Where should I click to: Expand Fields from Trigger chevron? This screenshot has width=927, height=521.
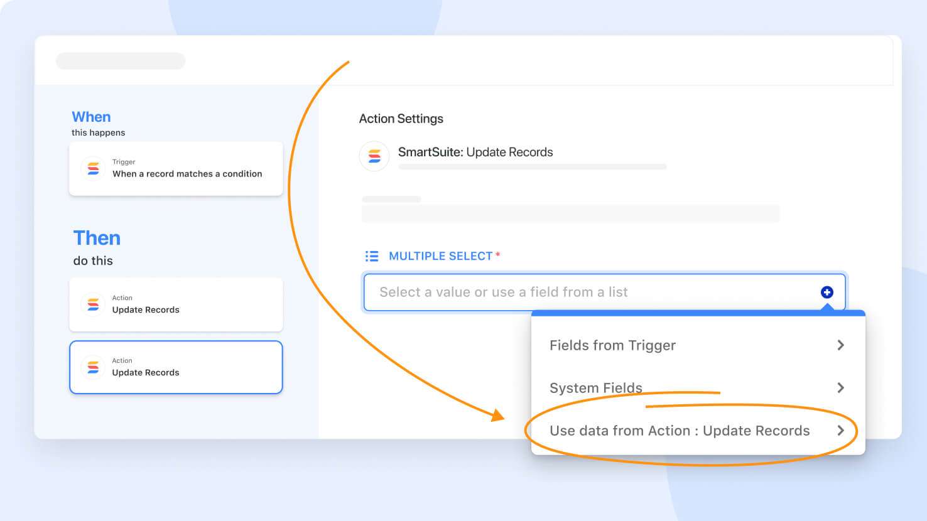pyautogui.click(x=840, y=345)
